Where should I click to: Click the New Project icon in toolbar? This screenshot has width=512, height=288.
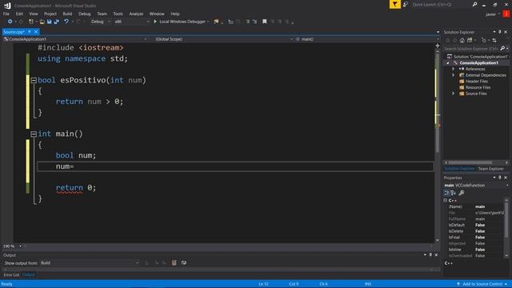pos(31,22)
